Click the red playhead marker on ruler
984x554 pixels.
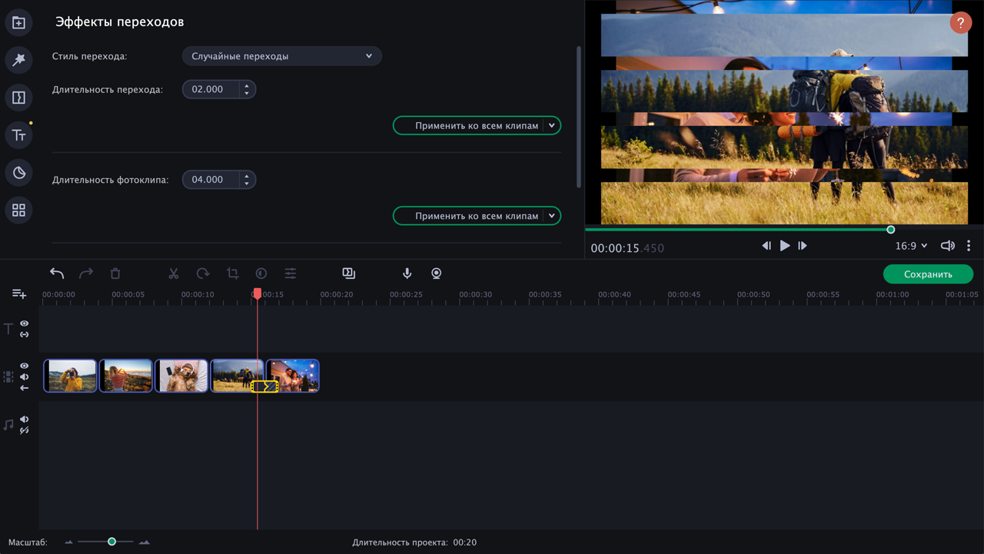pyautogui.click(x=258, y=294)
